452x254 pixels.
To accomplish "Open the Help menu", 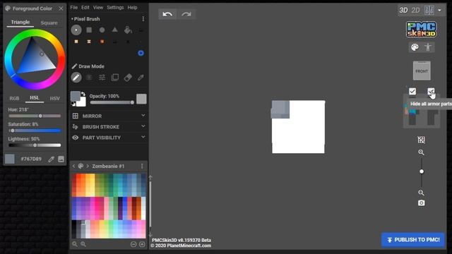I will 132,8.
